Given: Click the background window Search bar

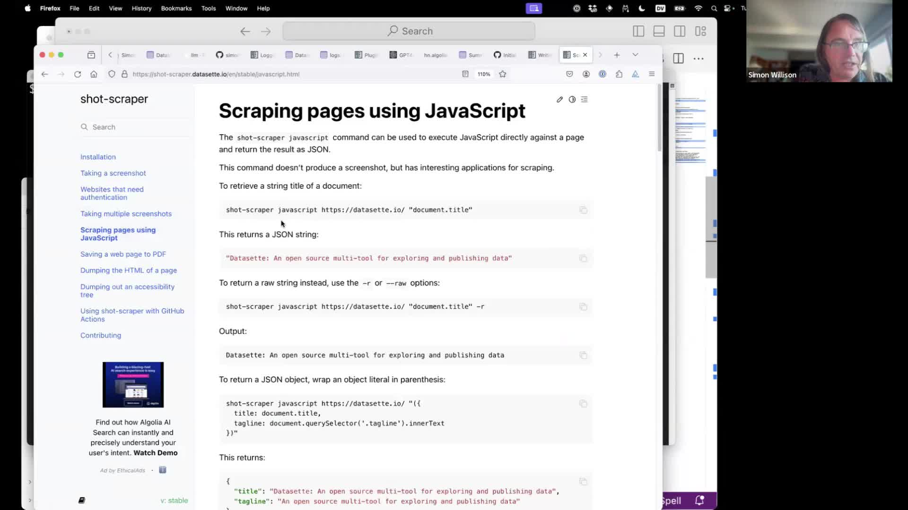Looking at the screenshot, I should click(x=409, y=31).
